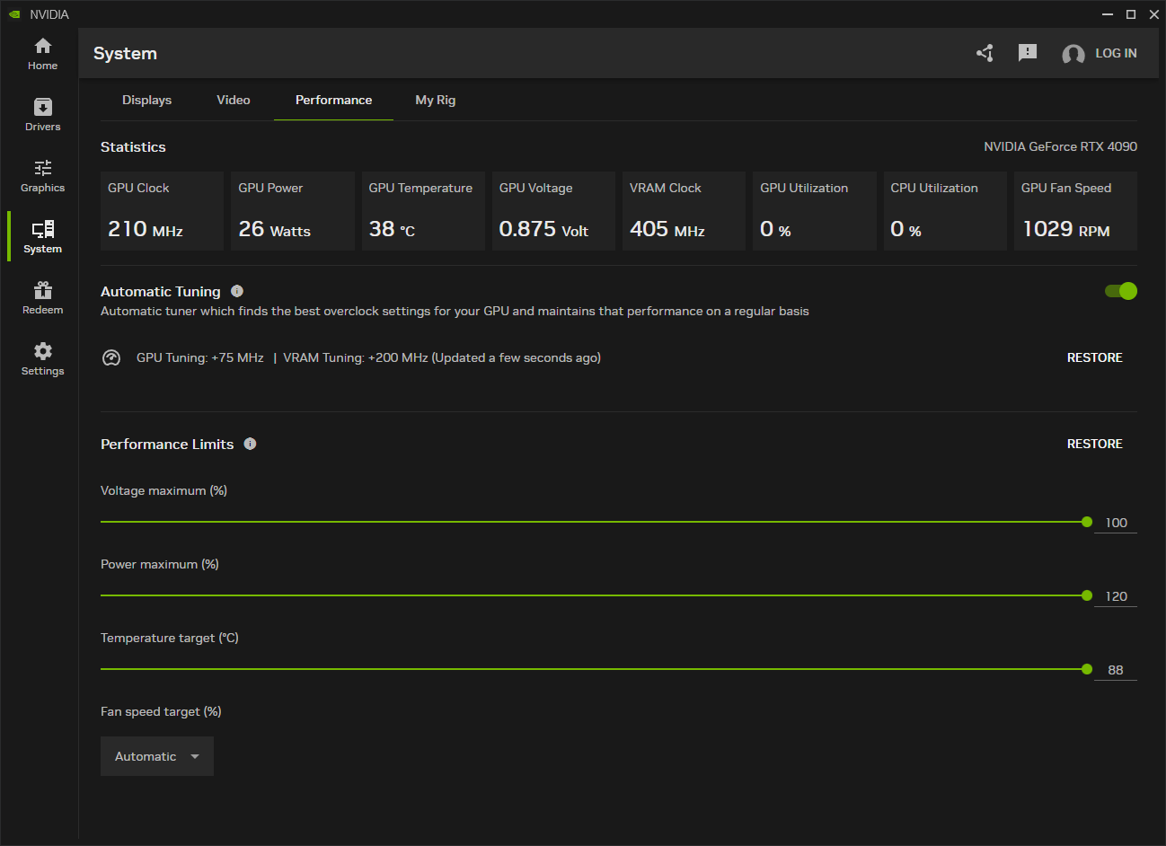This screenshot has height=846, width=1166.
Task: Show info for Performance Limits
Action: (x=250, y=444)
